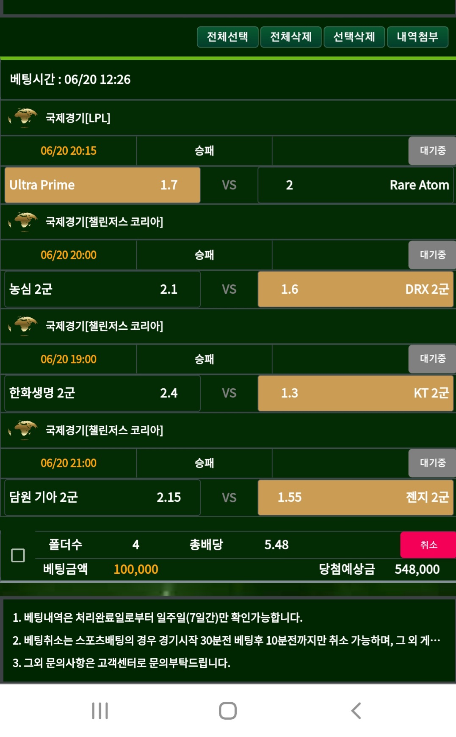Tap the Android back arrow icon

[356, 711]
